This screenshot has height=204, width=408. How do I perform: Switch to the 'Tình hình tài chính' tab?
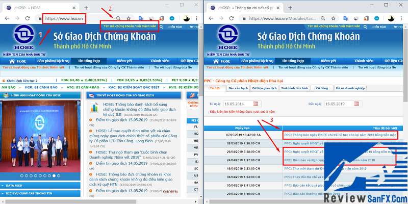(295, 88)
